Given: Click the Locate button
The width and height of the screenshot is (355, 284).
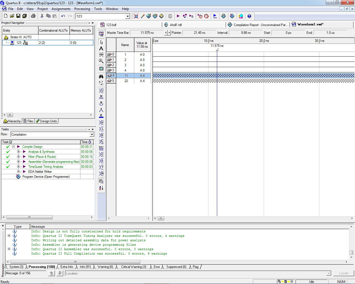Looking at the screenshot, I should point(344,273).
